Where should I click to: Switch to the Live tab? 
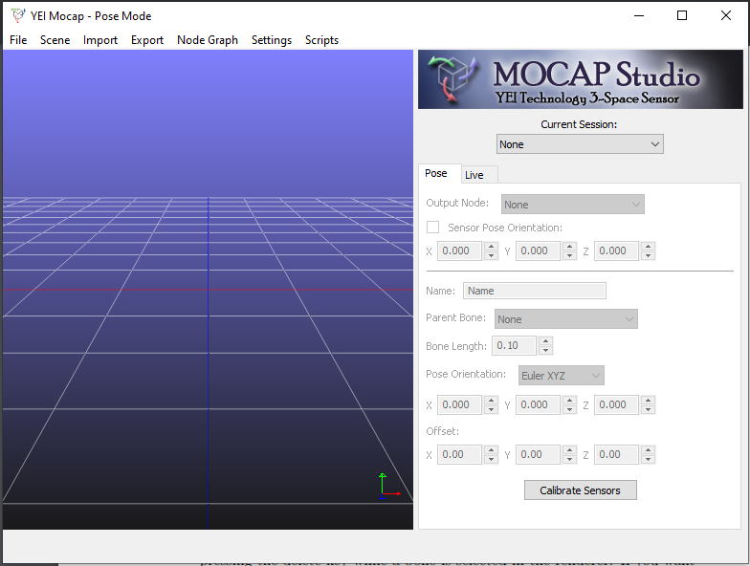(474, 175)
